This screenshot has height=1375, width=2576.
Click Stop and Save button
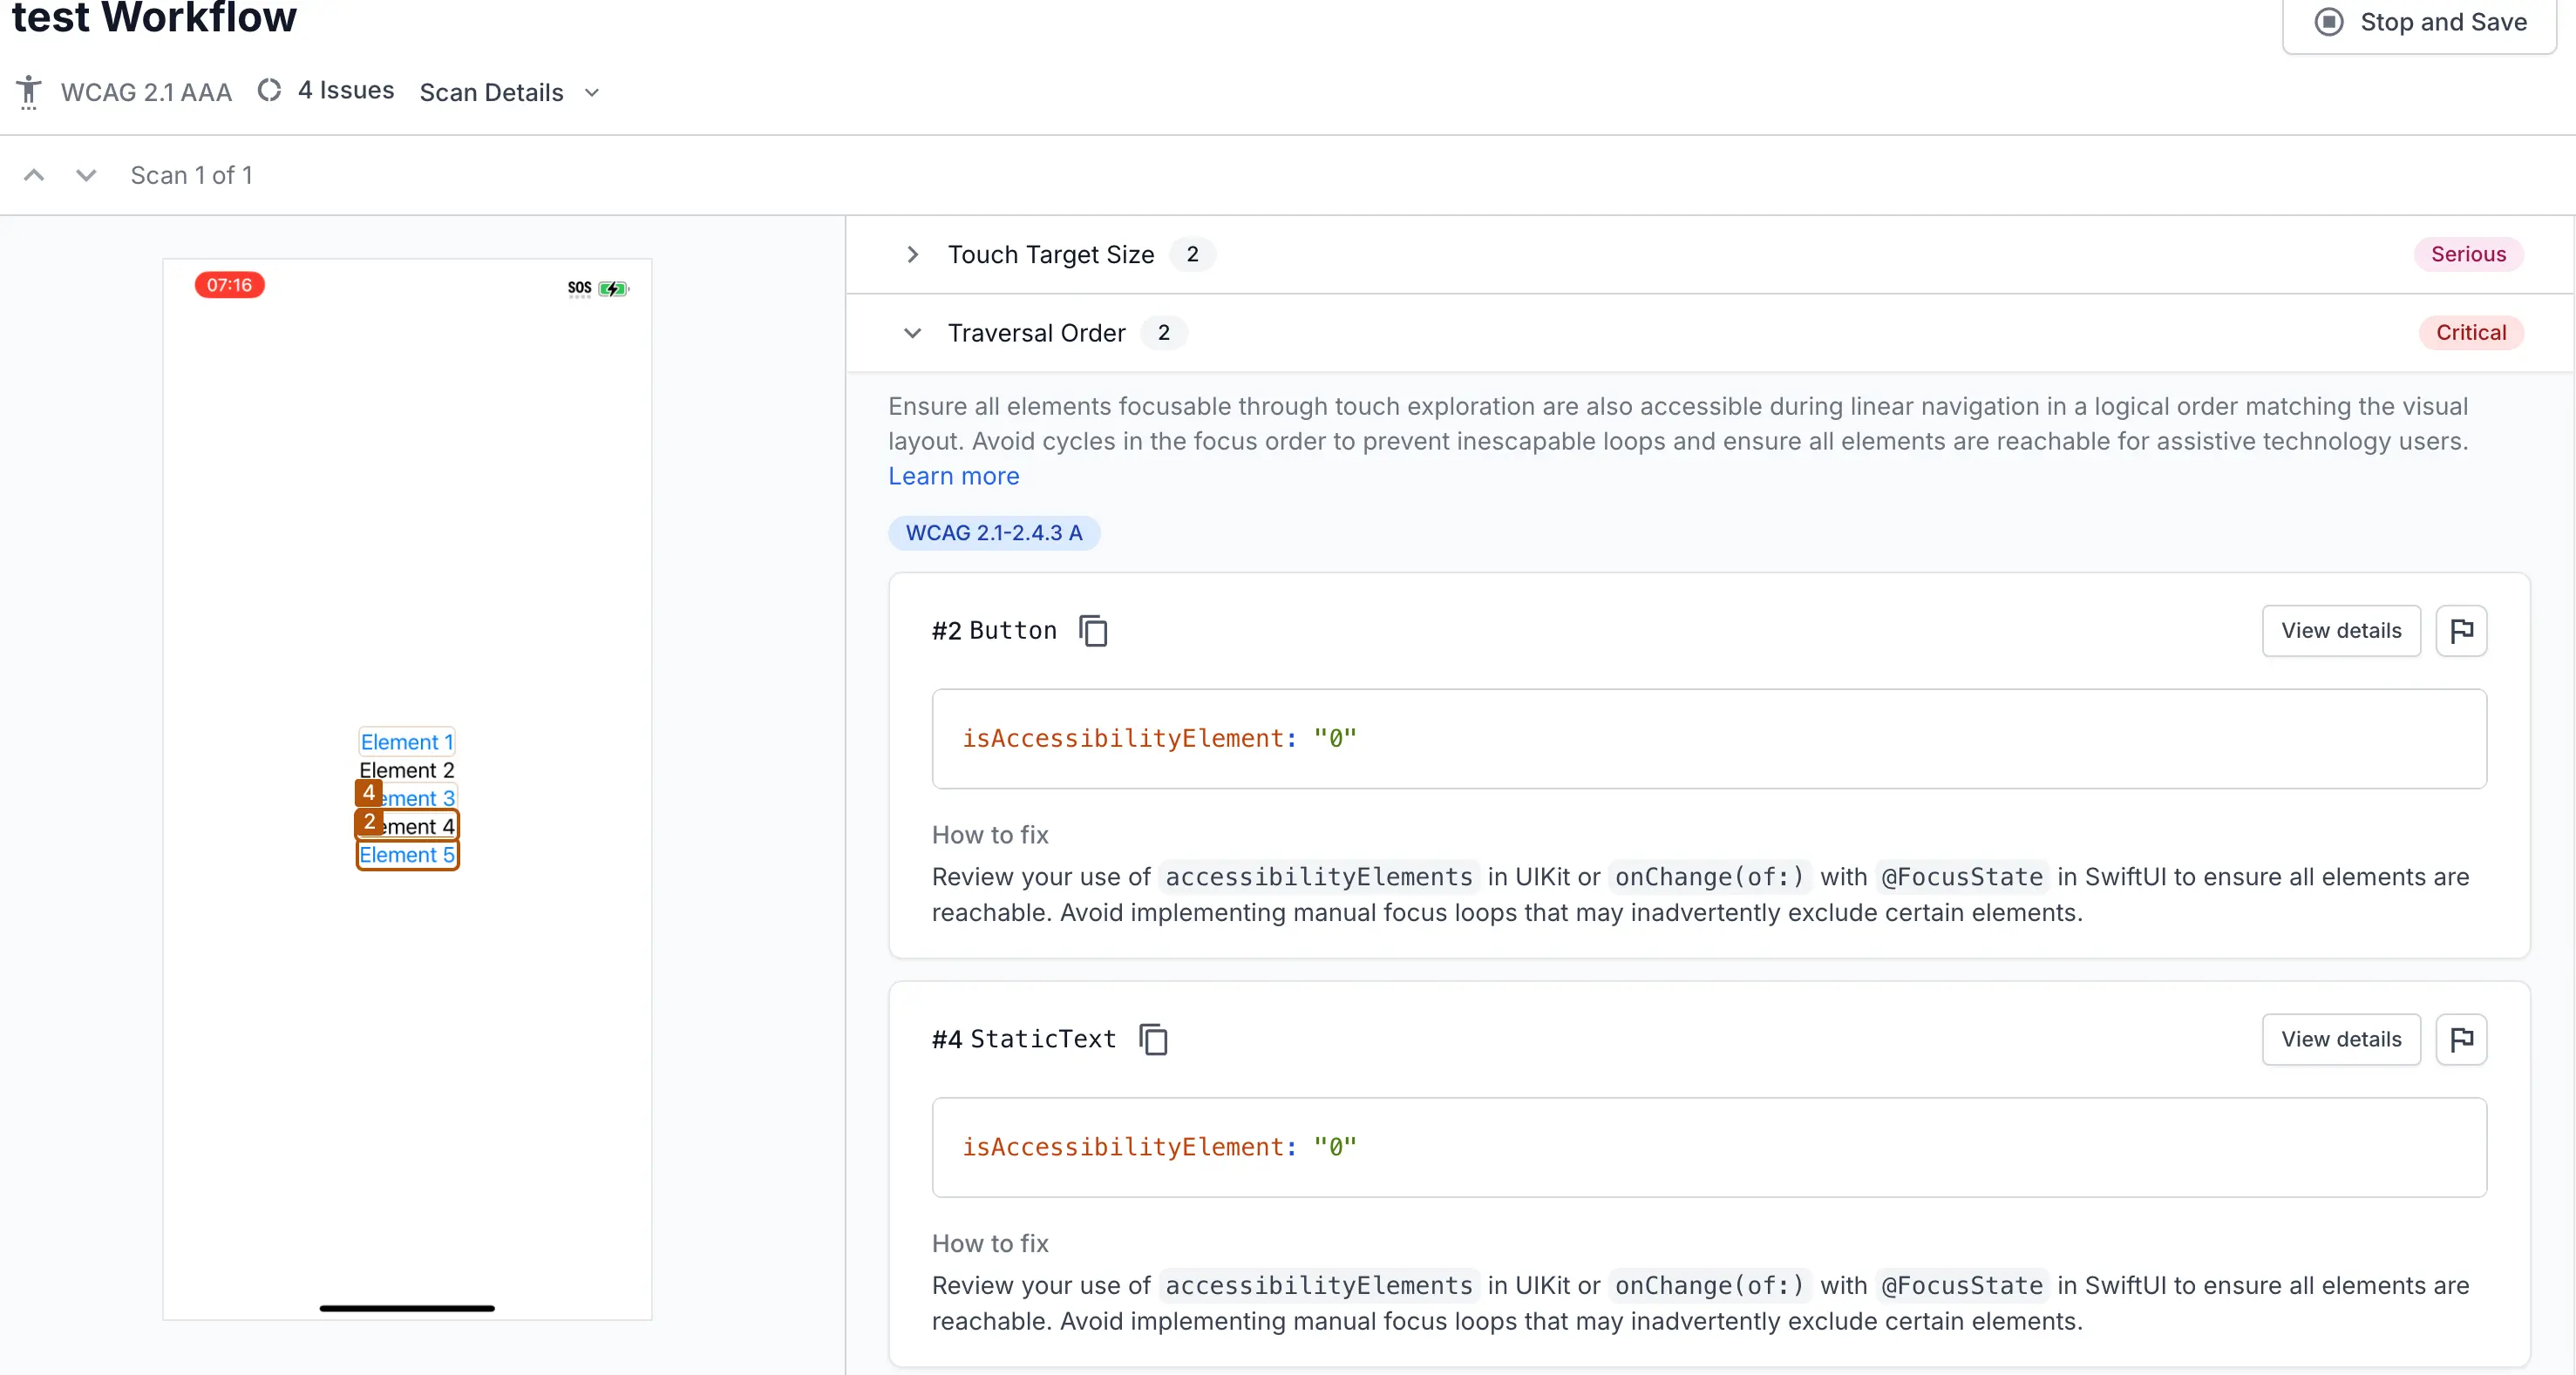click(2420, 22)
